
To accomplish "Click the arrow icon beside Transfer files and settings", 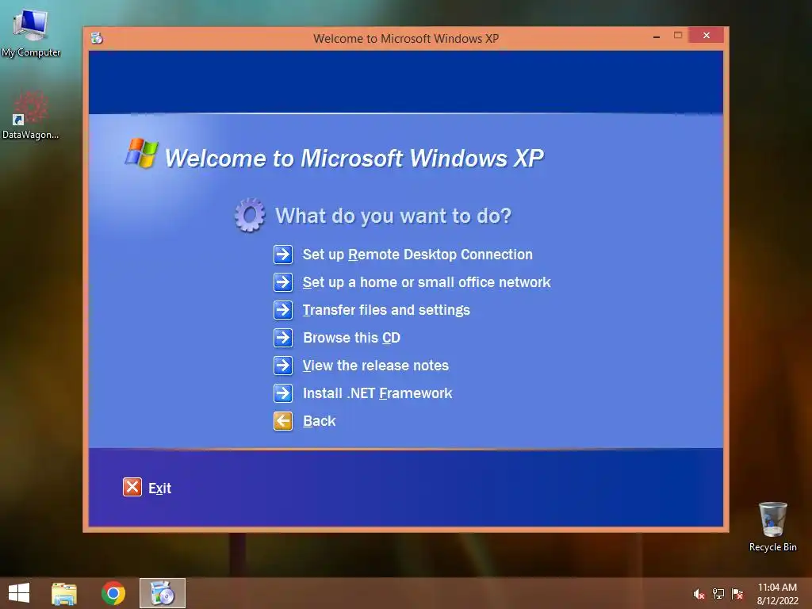I will pyautogui.click(x=283, y=310).
